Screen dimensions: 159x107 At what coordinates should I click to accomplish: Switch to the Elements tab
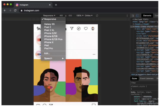147,16
